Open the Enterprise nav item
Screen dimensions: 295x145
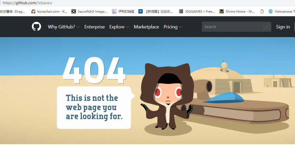[x=94, y=27]
